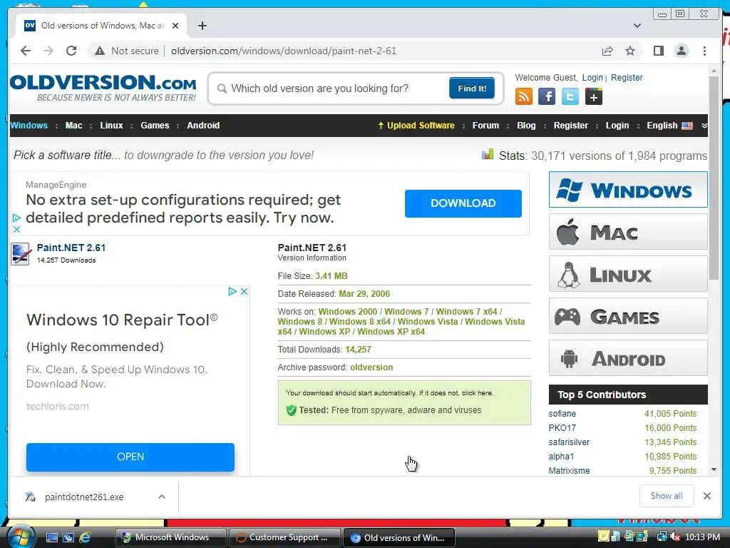Select the Games sidebar category button
The image size is (730, 548).
click(x=628, y=316)
